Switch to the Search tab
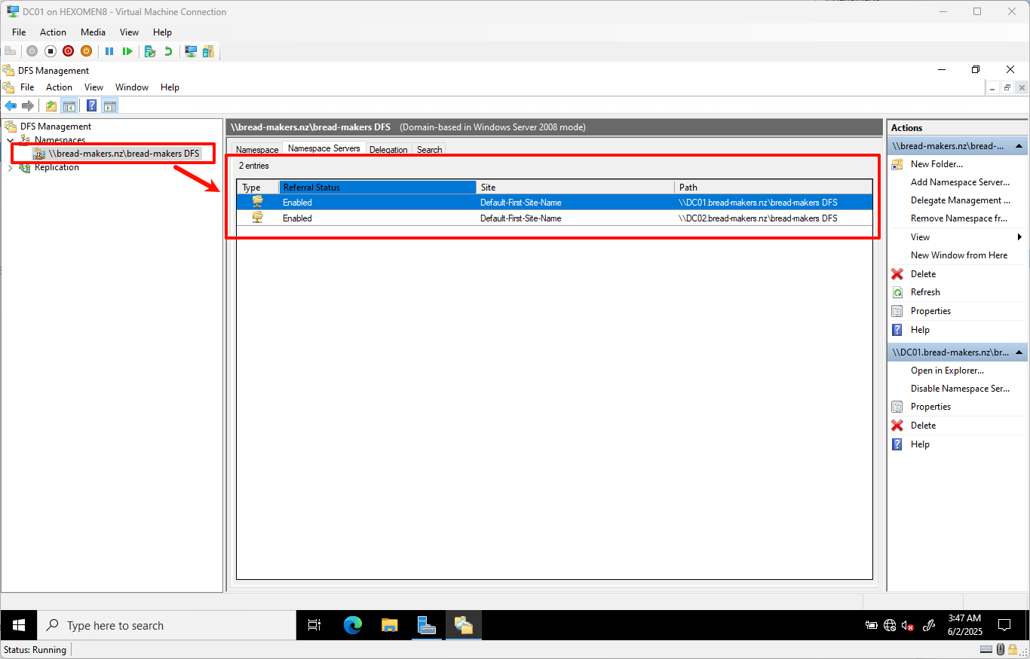 429,150
